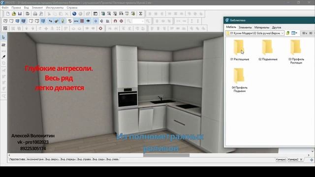Expand the library folder path dropdown
The height and width of the screenshot is (177, 315).
[282, 33]
